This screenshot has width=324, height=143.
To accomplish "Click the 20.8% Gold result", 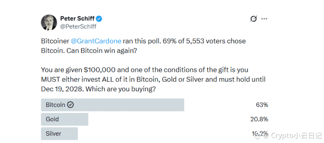I will [259, 119].
